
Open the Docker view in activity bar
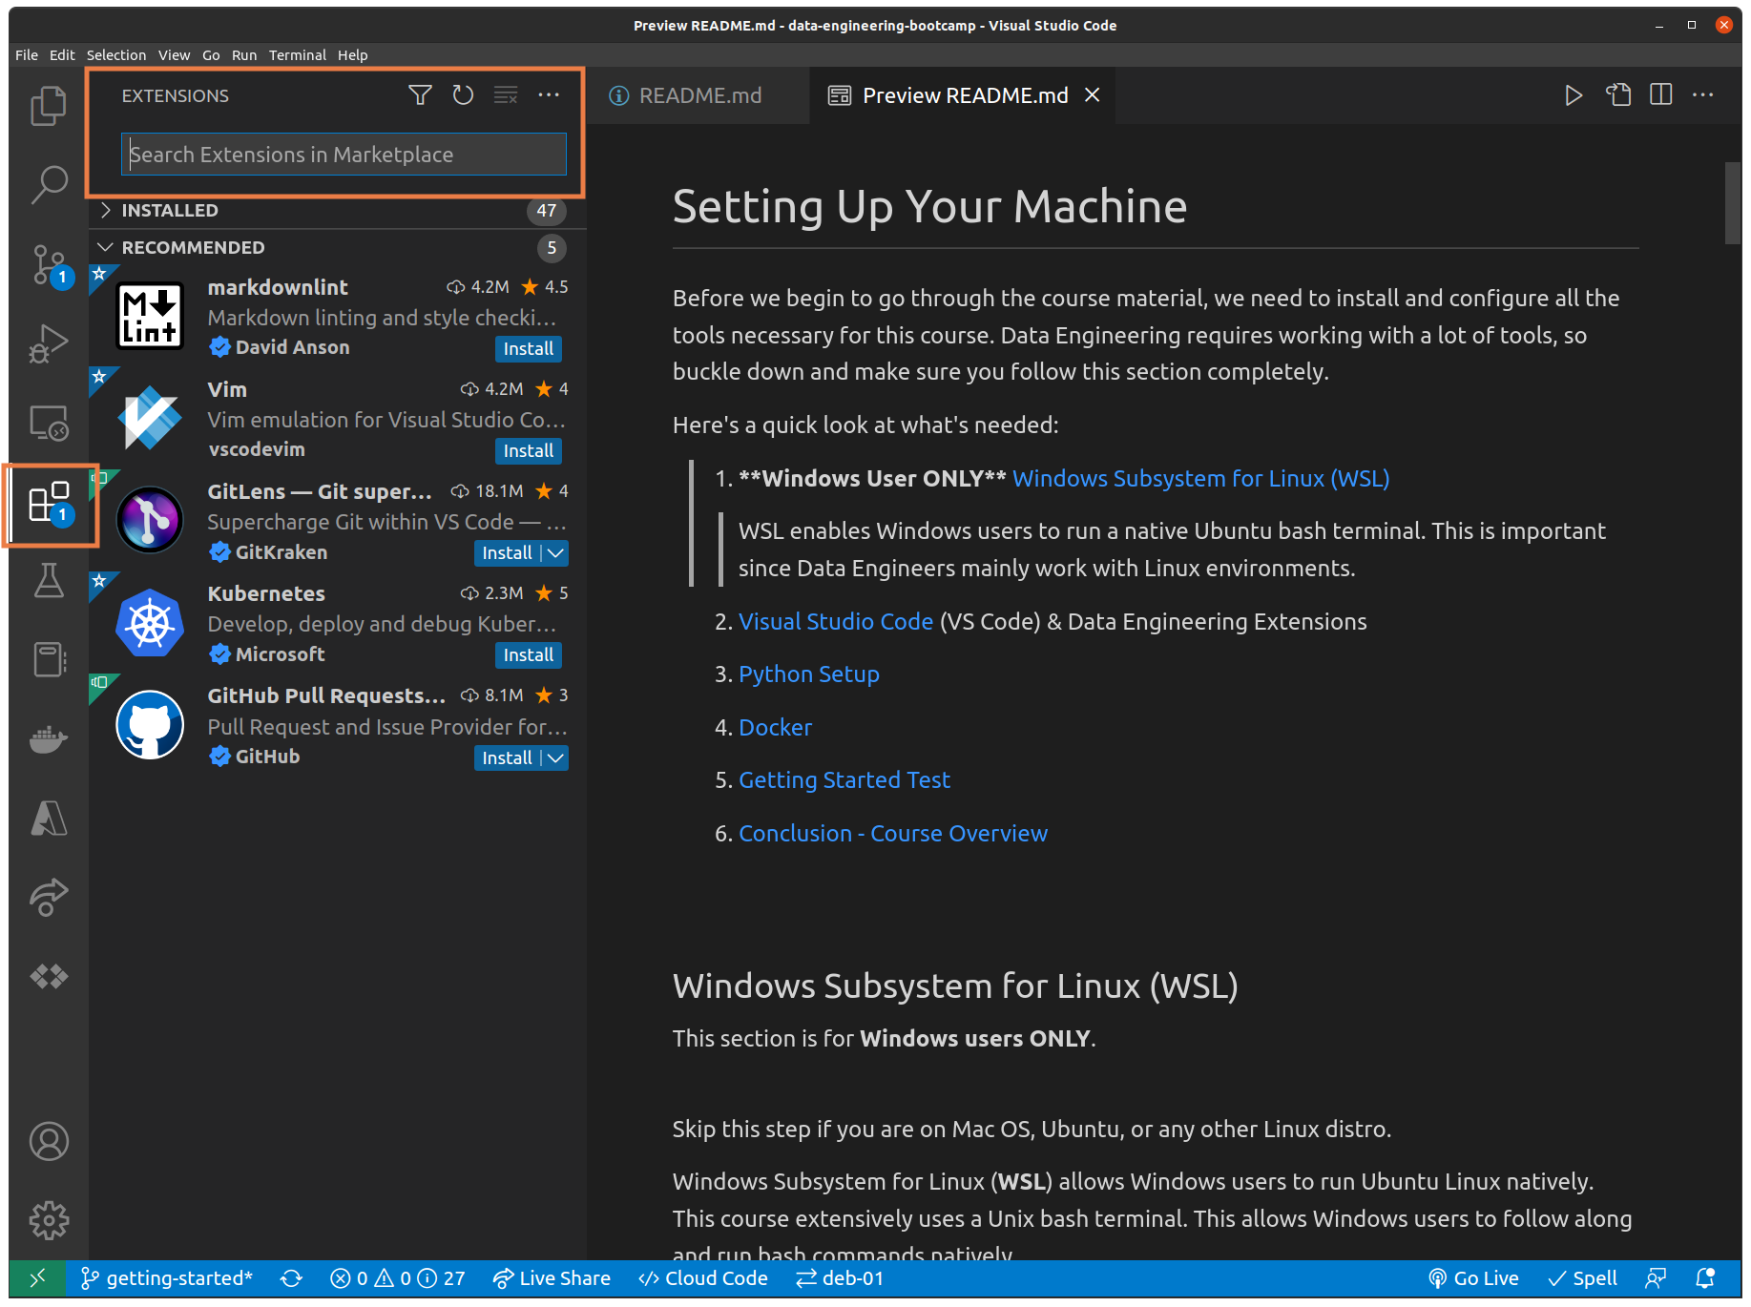tap(48, 739)
